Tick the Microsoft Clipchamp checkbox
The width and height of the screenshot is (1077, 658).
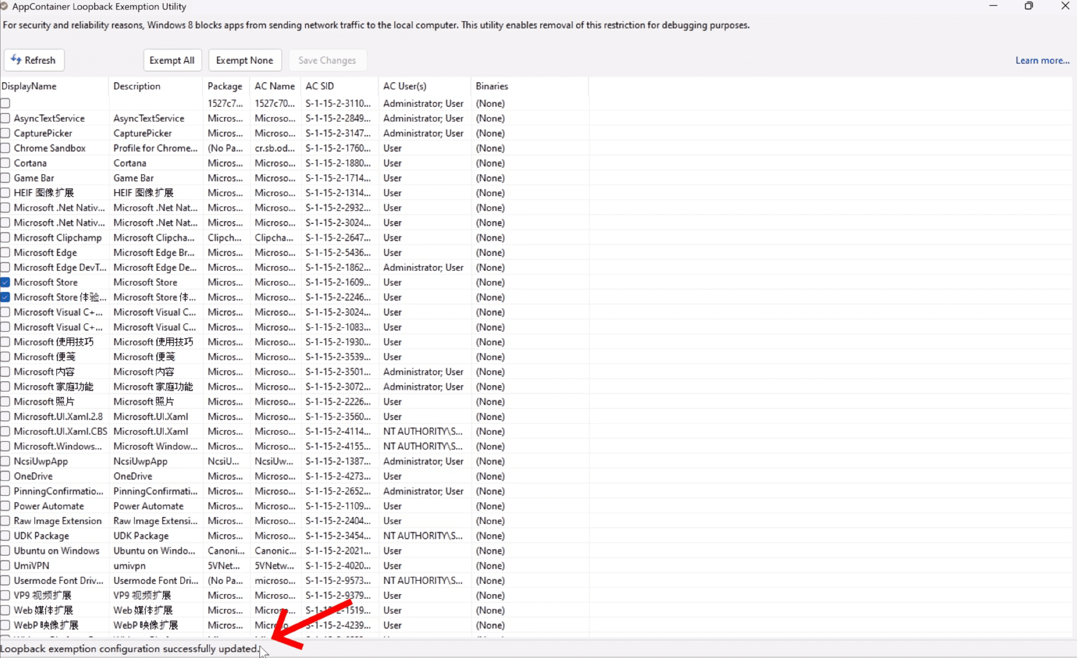click(5, 237)
